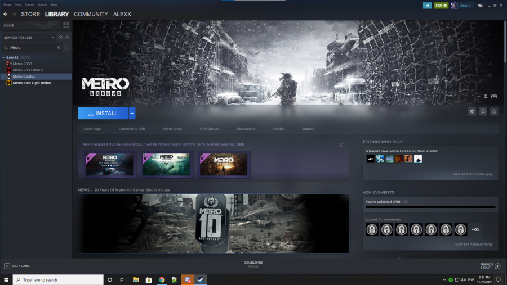Click the game info icon

pyautogui.click(x=483, y=112)
